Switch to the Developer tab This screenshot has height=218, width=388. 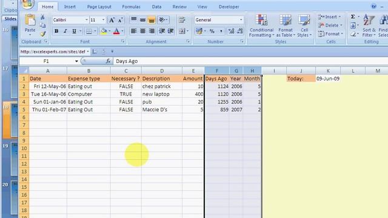coord(229,7)
